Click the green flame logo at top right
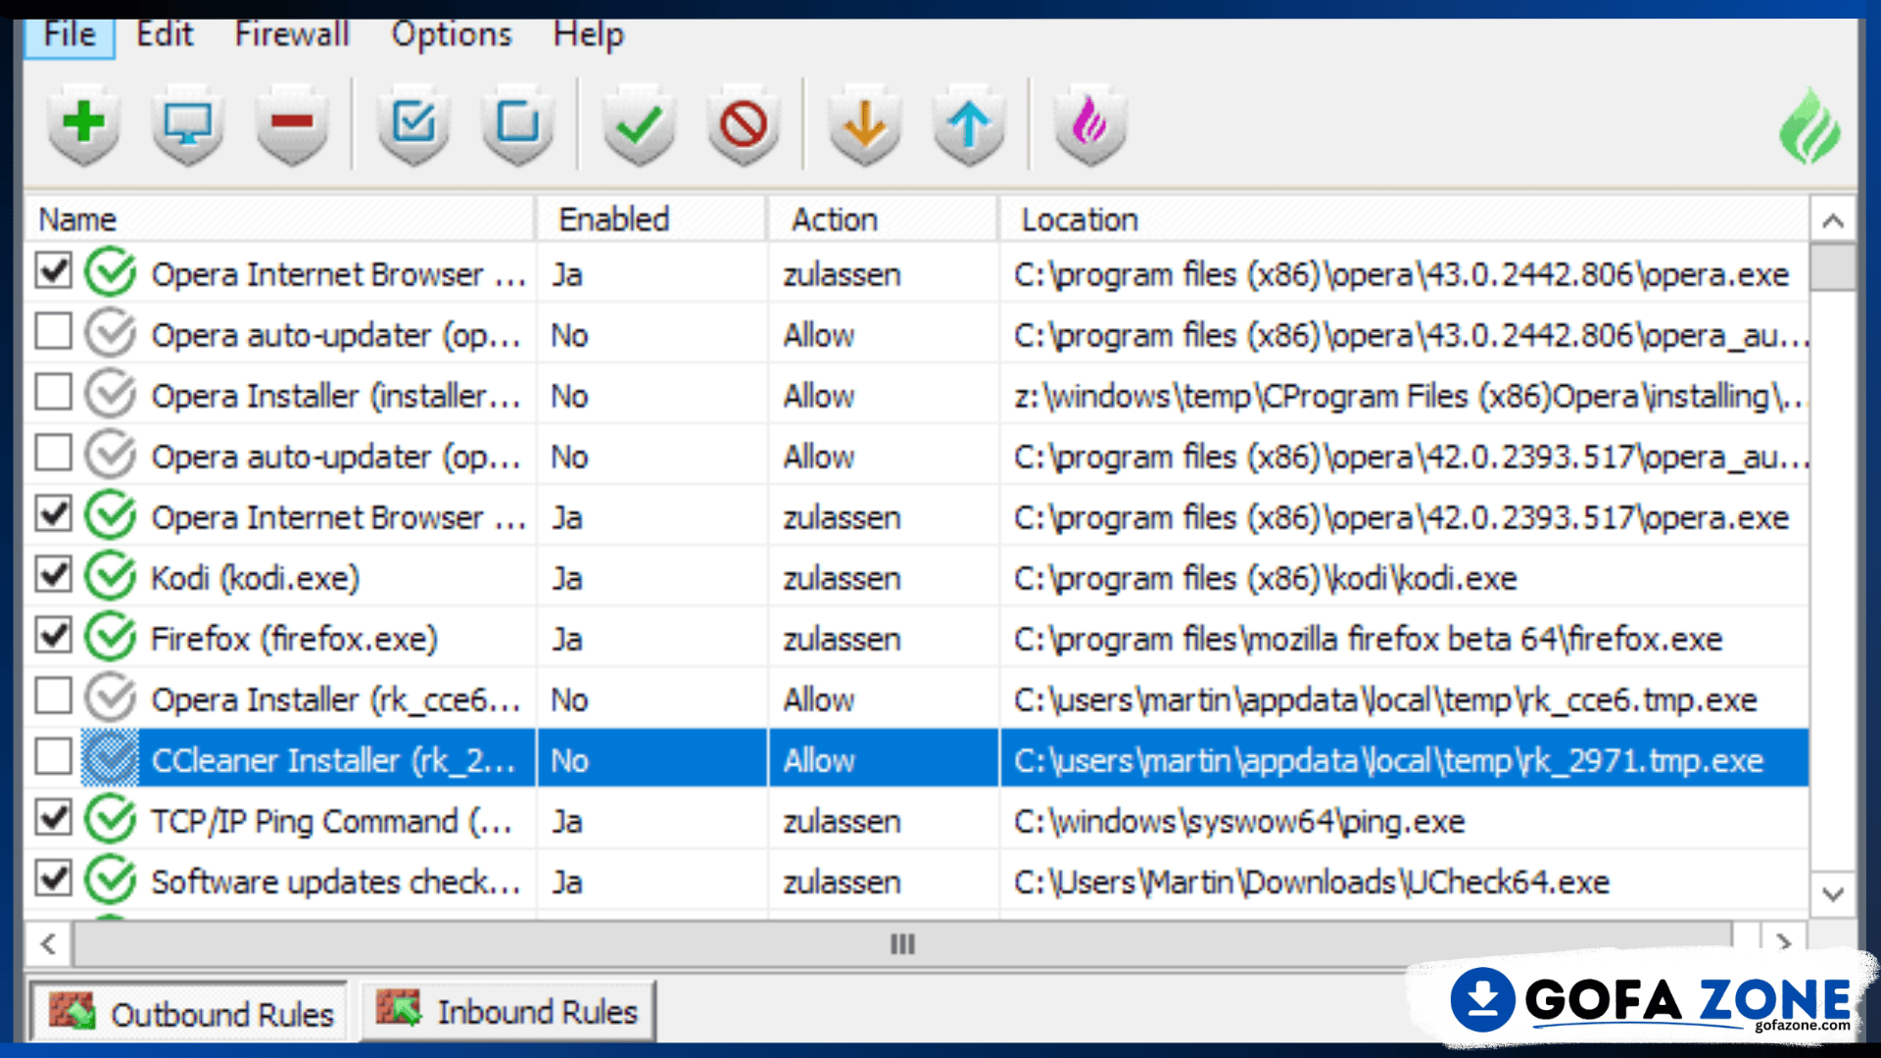 coord(1809,127)
